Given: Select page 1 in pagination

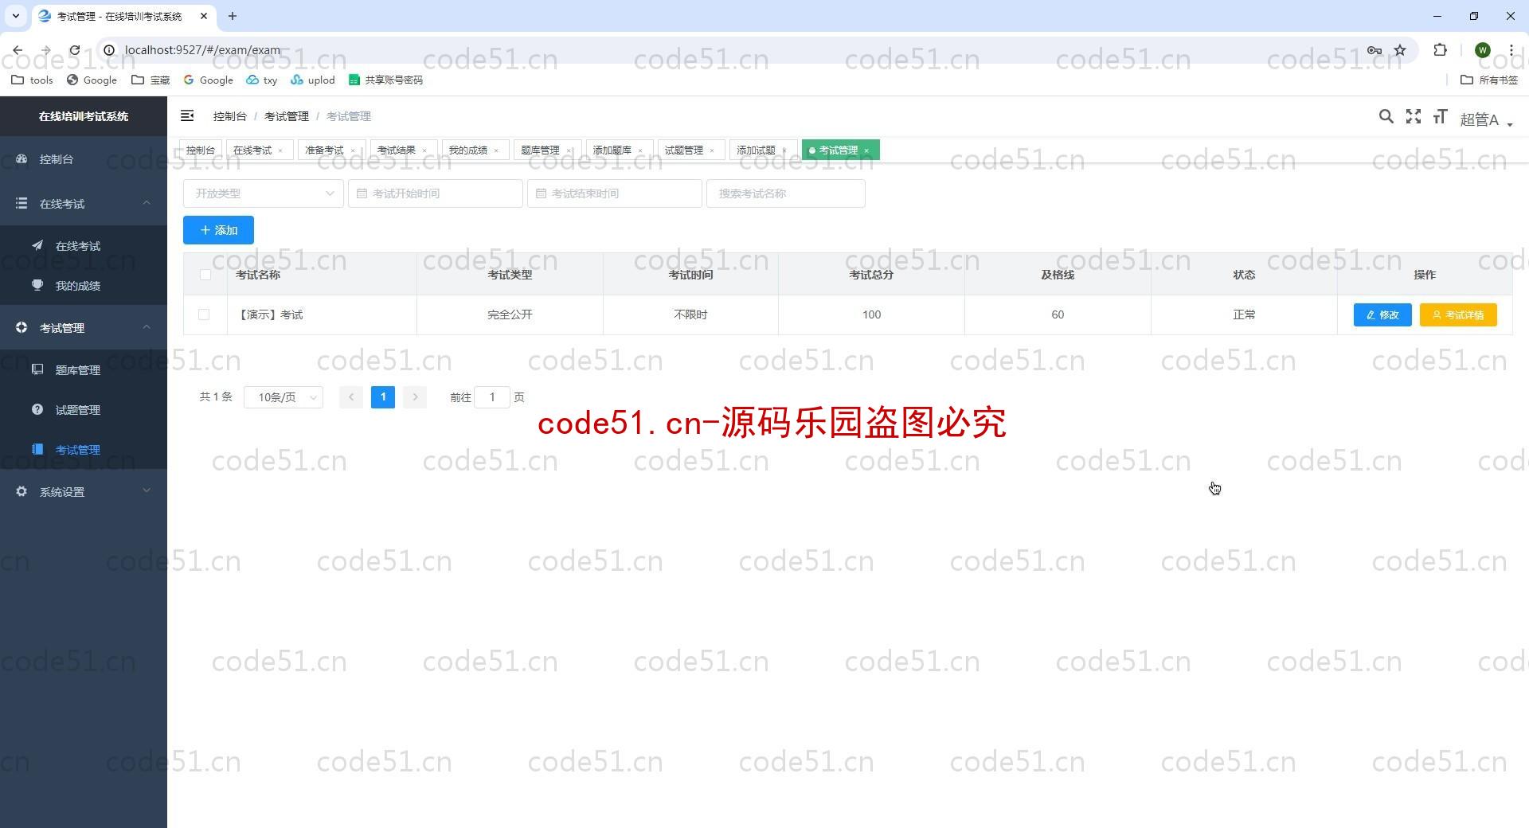Looking at the screenshot, I should (x=383, y=397).
